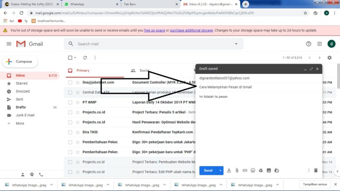Viewport: 340px width, 191px height.
Task: Star the PT WMP email
Action: tap(78, 102)
